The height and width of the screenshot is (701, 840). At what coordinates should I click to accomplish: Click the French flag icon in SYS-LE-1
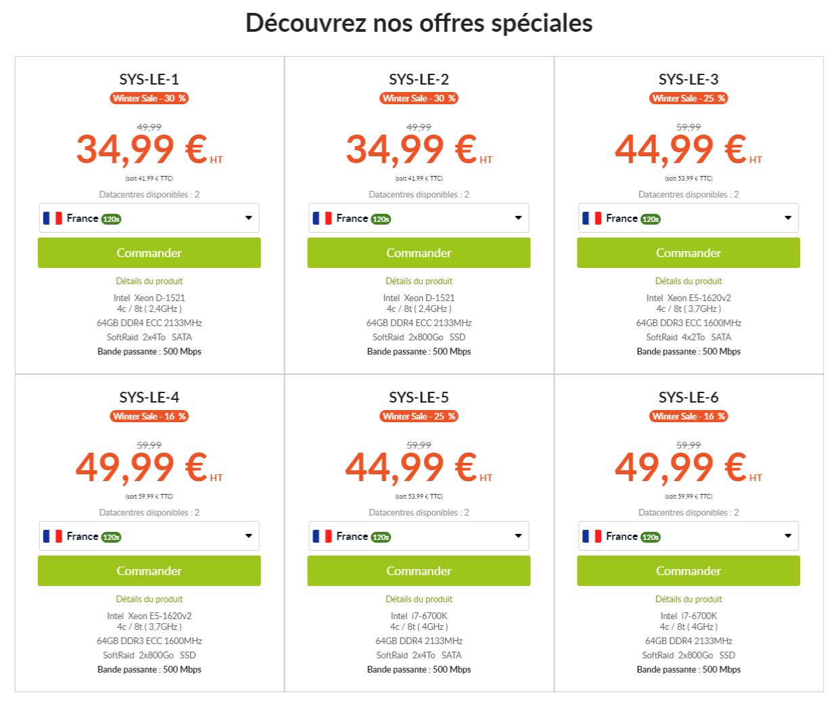coord(53,218)
